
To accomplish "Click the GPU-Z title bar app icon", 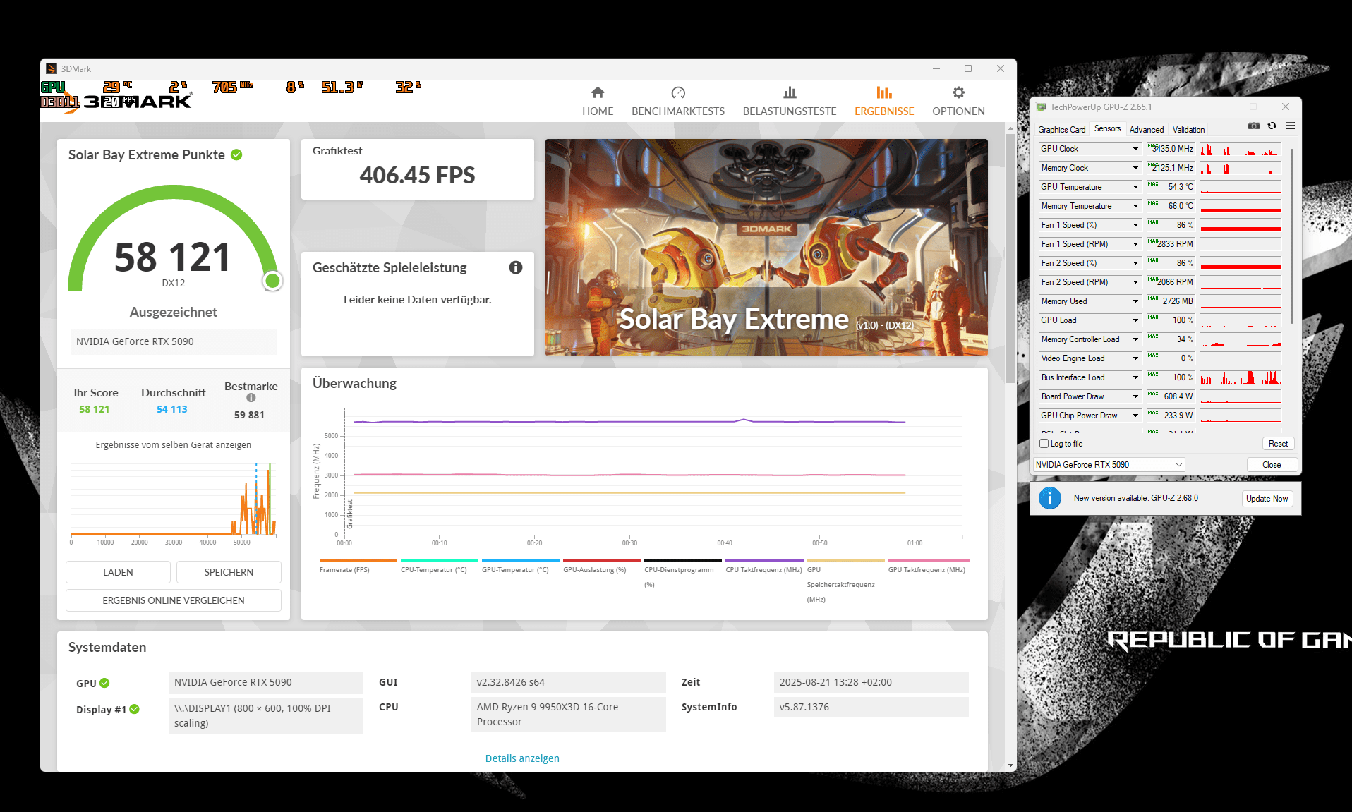I will (1042, 107).
